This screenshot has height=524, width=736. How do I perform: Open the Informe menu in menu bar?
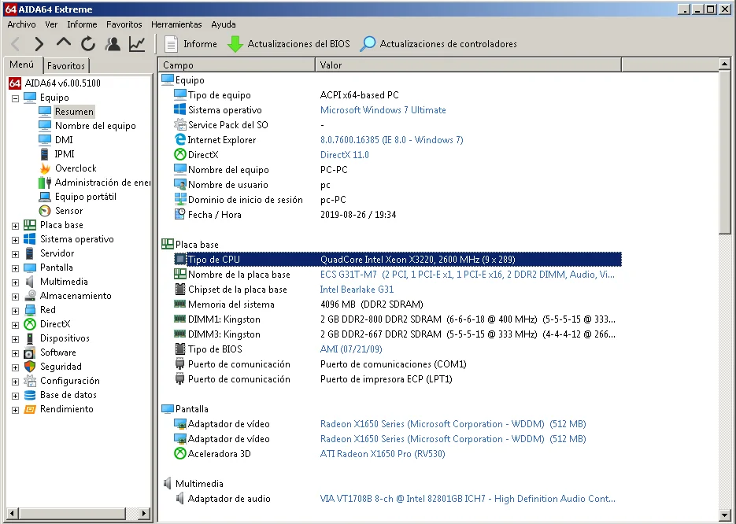coord(82,24)
